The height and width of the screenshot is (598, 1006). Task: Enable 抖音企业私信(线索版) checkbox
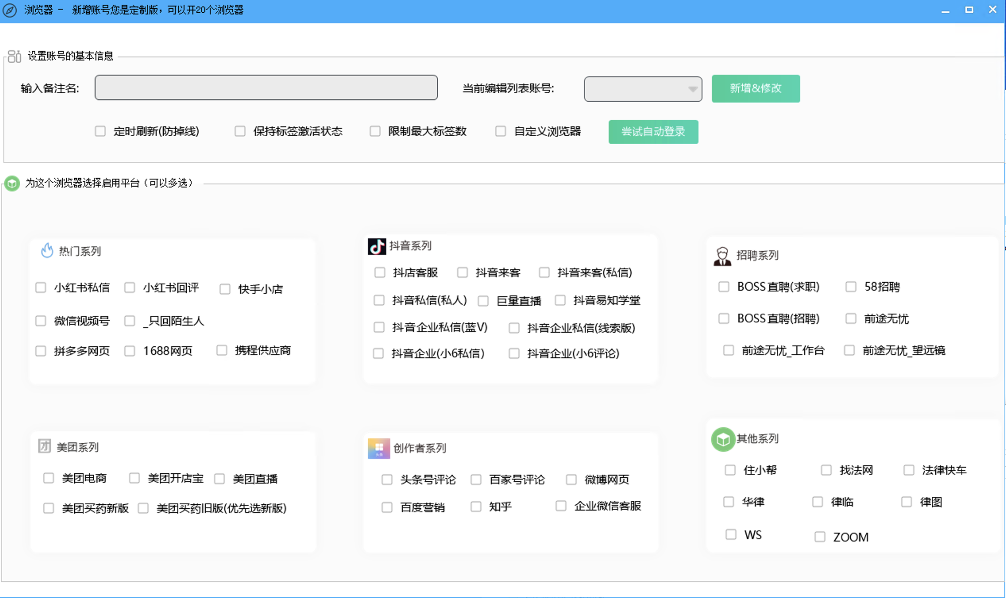coord(514,328)
